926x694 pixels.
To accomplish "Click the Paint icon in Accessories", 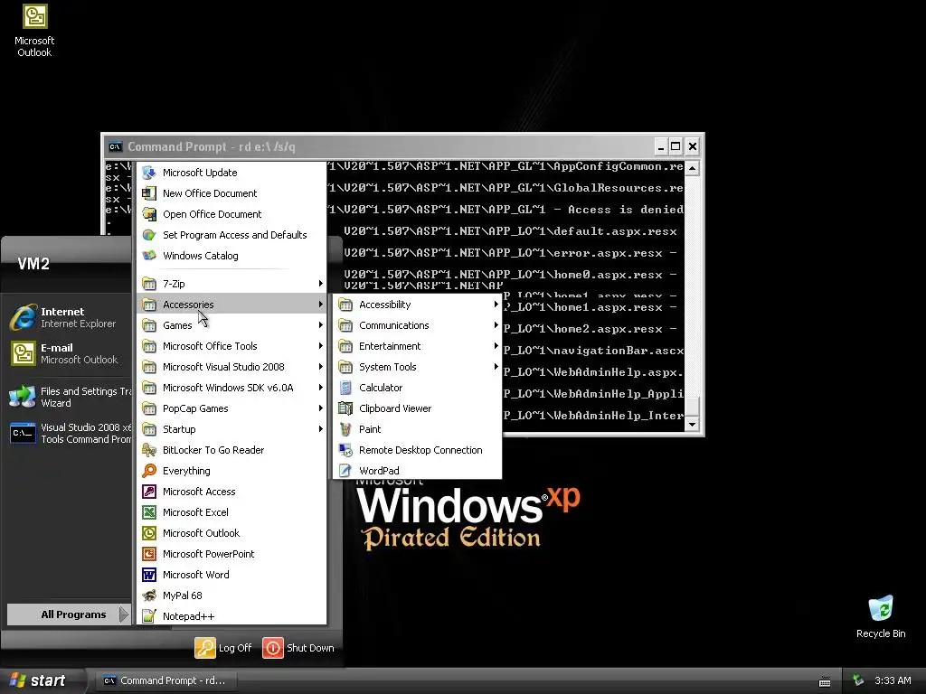I will pos(345,429).
